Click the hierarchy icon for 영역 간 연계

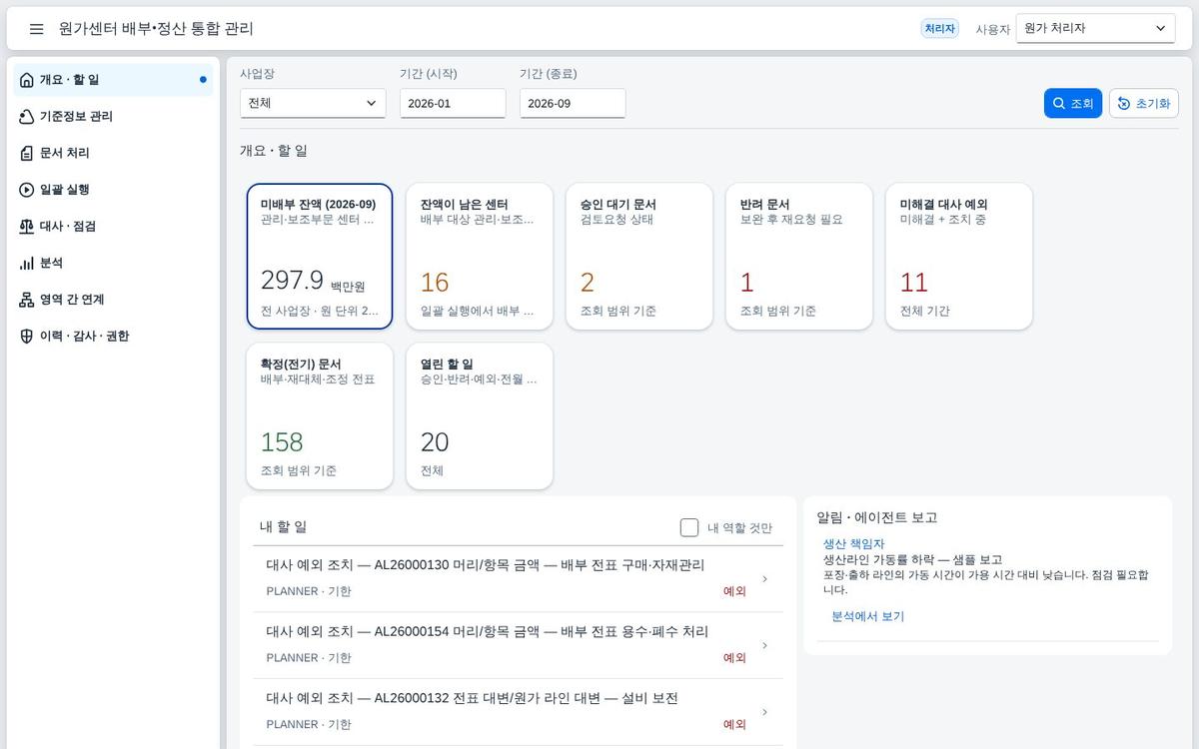pos(26,300)
